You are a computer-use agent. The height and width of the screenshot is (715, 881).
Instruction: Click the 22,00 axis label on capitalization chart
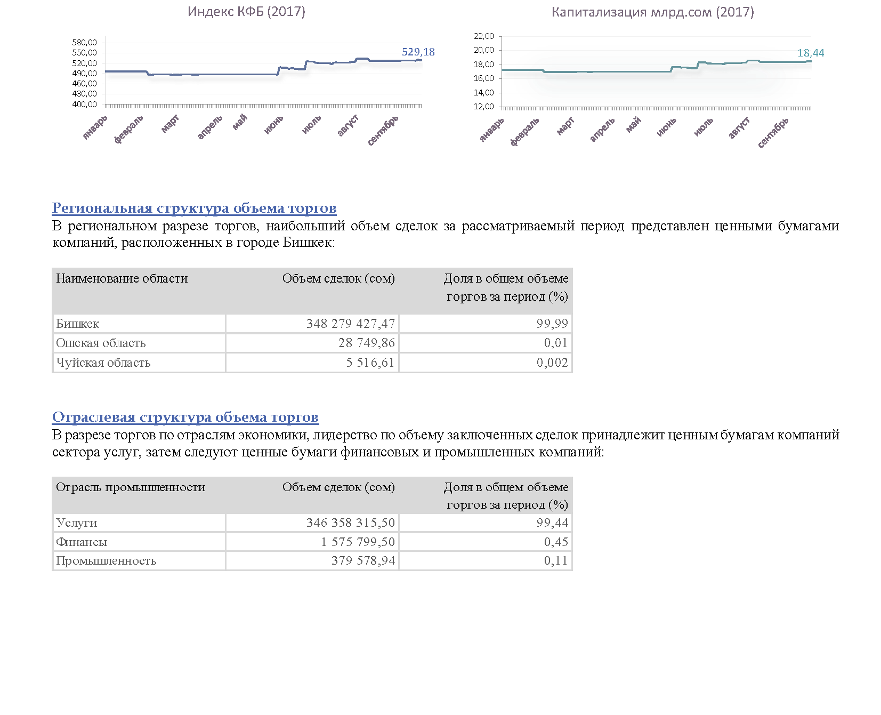pyautogui.click(x=484, y=36)
